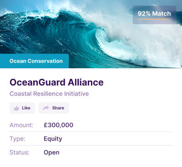This screenshot has height=167, width=182.
Task: Click the Status label
Action: click(x=20, y=152)
